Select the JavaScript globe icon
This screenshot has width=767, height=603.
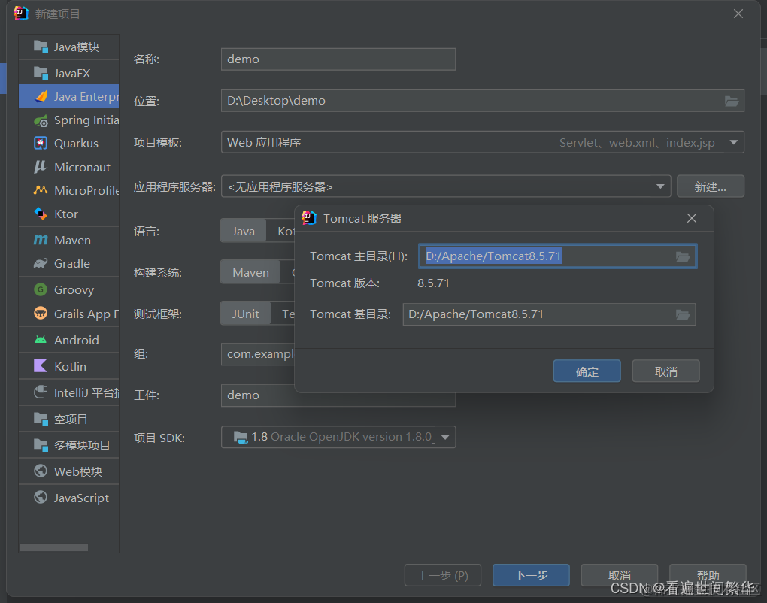tap(41, 498)
